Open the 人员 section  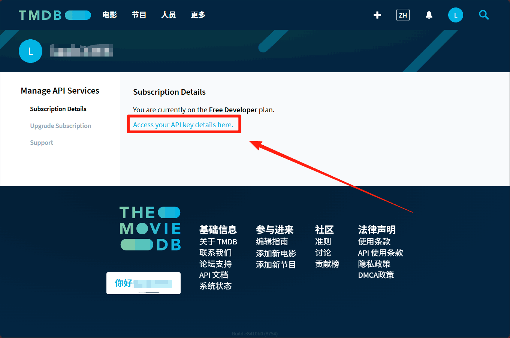[169, 15]
